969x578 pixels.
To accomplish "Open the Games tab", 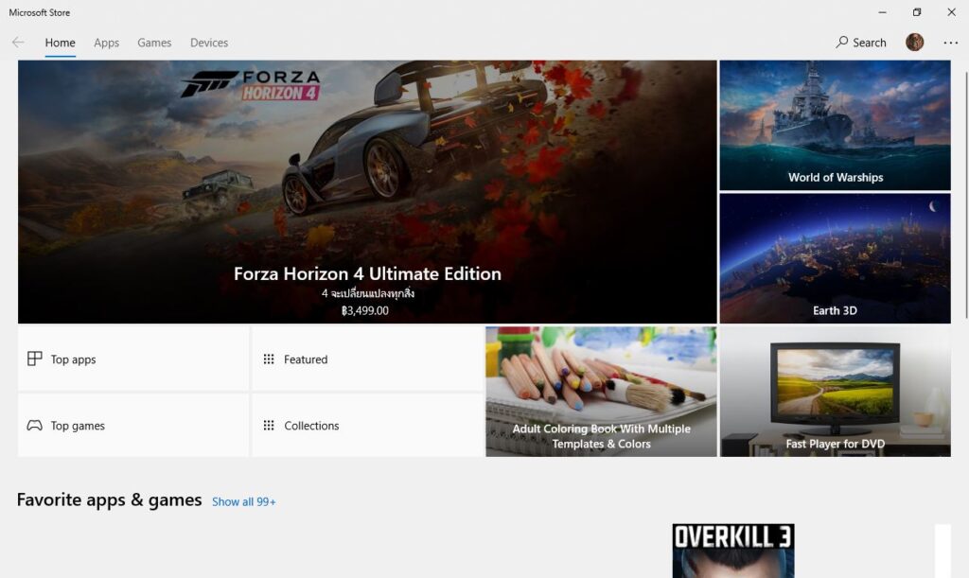I will click(154, 43).
